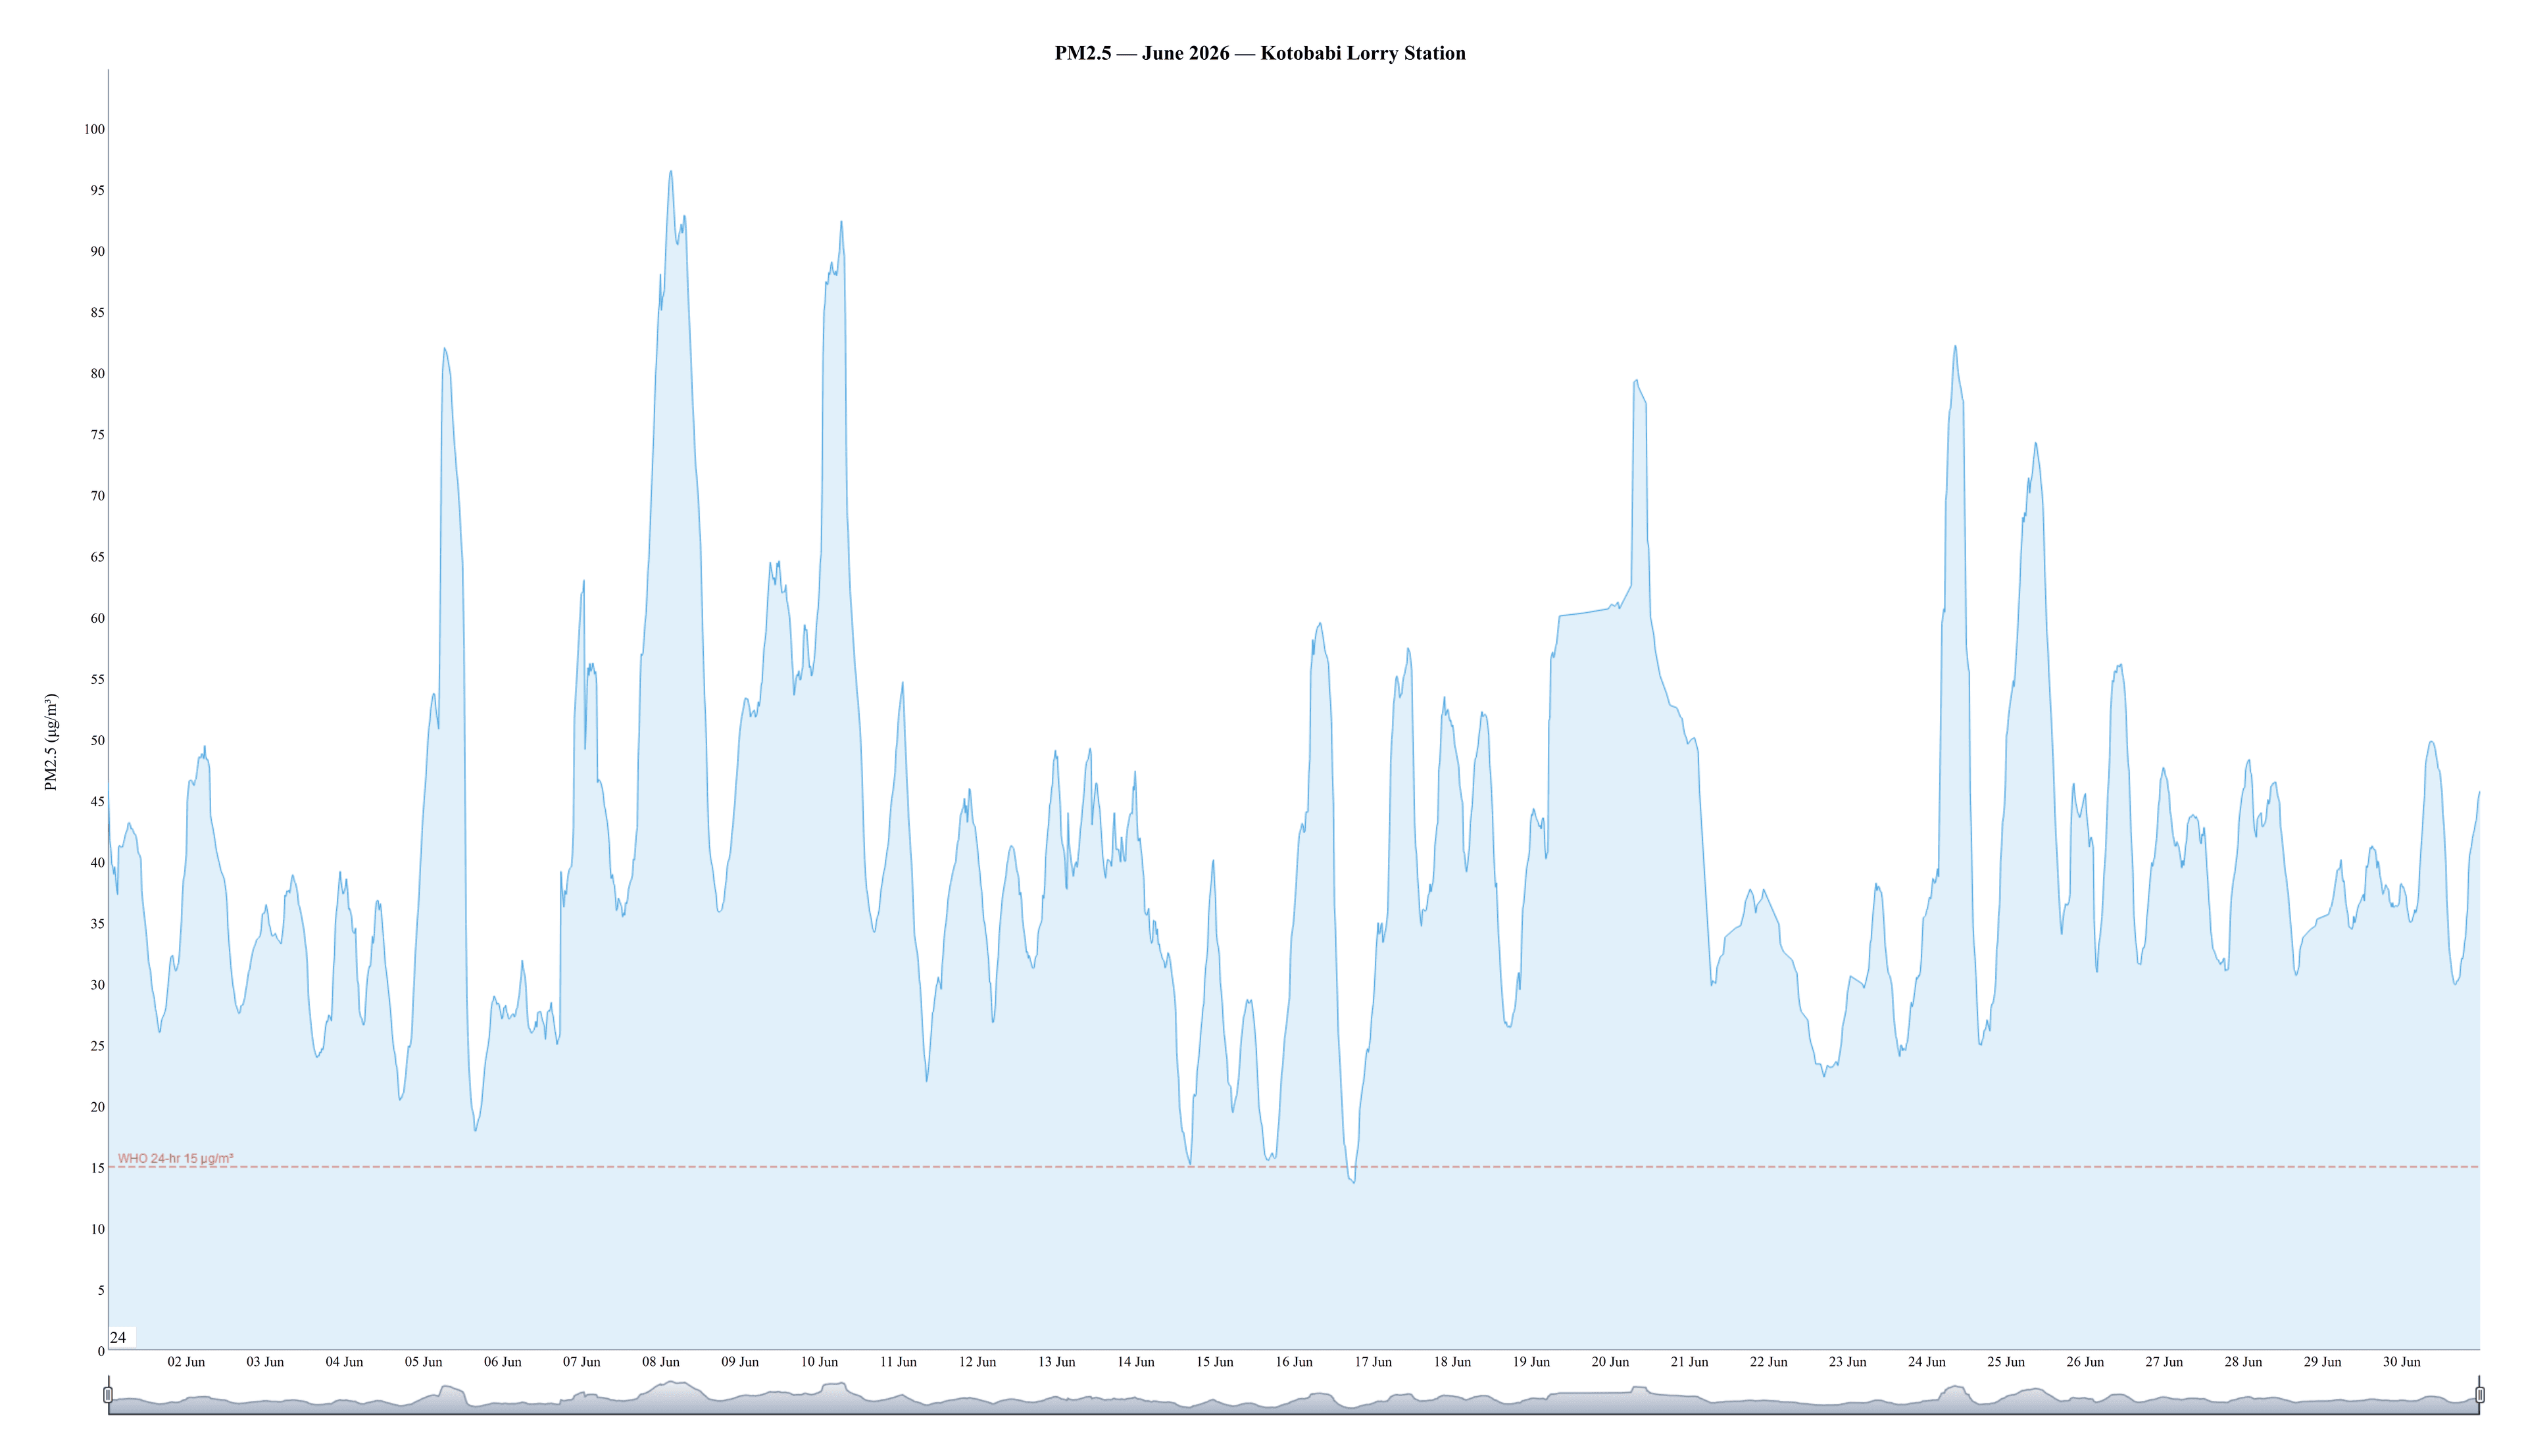Click the '30' tick on the PM2.5 axis

click(x=97, y=985)
